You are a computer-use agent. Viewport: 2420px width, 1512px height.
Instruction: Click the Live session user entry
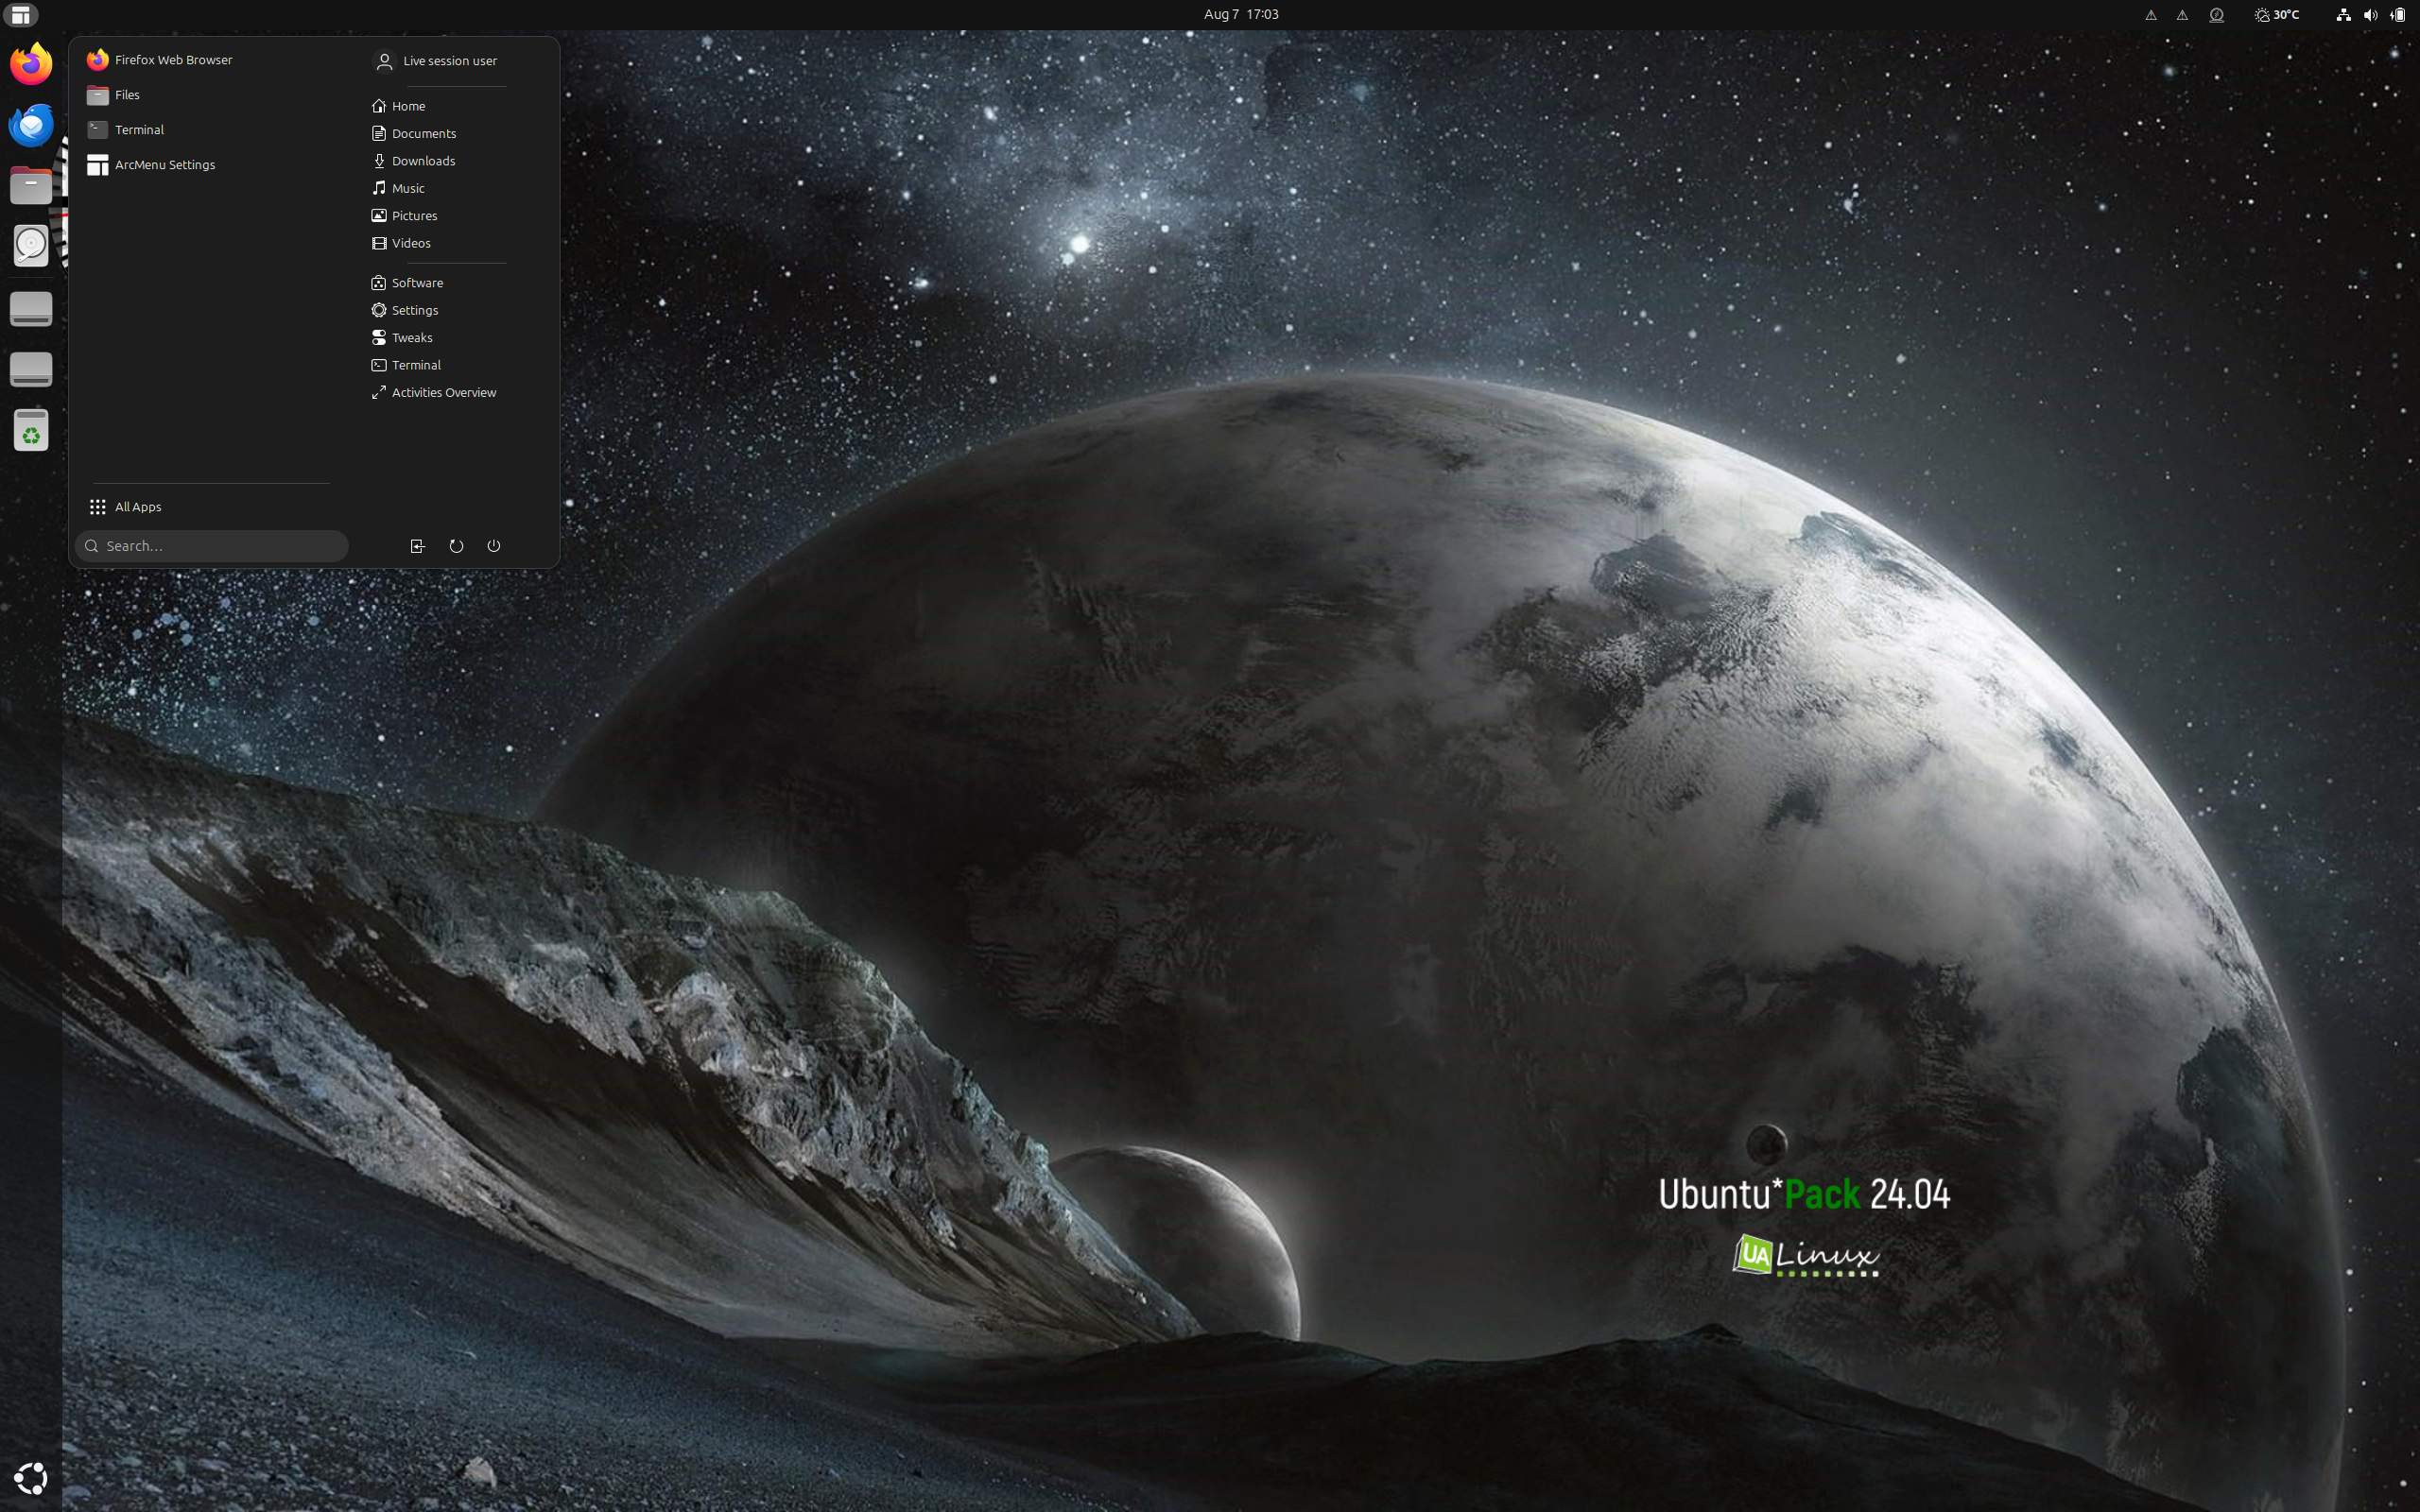pyautogui.click(x=455, y=61)
